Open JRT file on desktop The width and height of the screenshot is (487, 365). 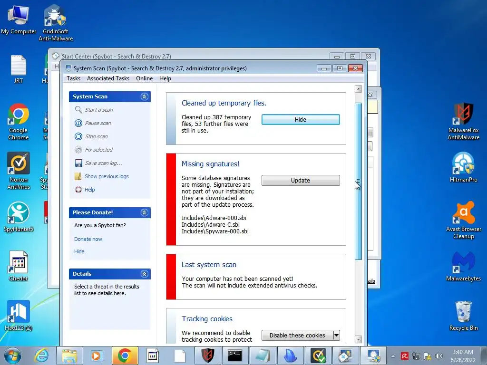(19, 69)
